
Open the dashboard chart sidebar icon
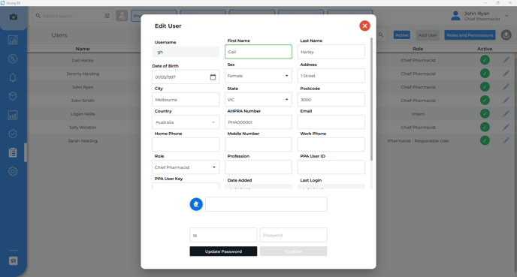coord(13,40)
